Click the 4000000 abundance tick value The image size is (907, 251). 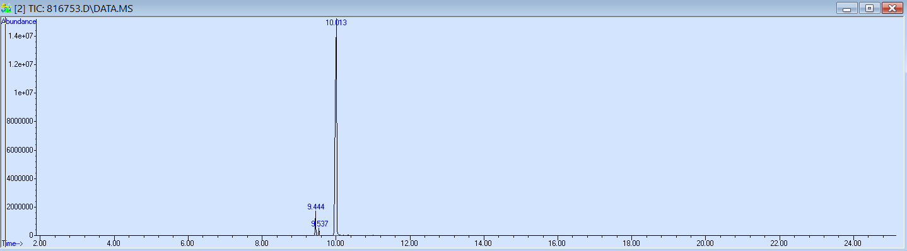[20, 178]
